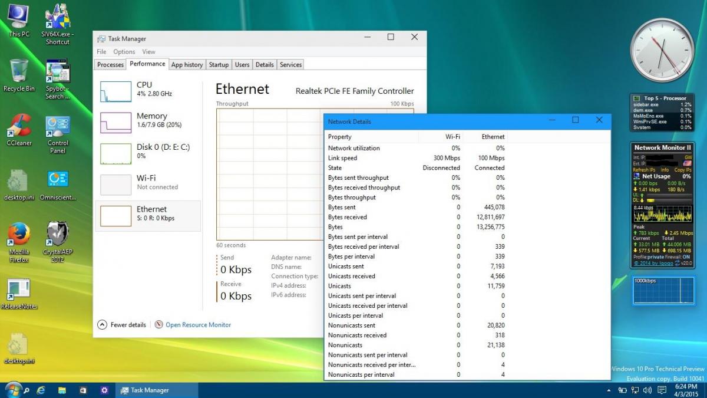Launch Internet Explorer from the taskbar
The width and height of the screenshot is (707, 398).
pyautogui.click(x=41, y=390)
